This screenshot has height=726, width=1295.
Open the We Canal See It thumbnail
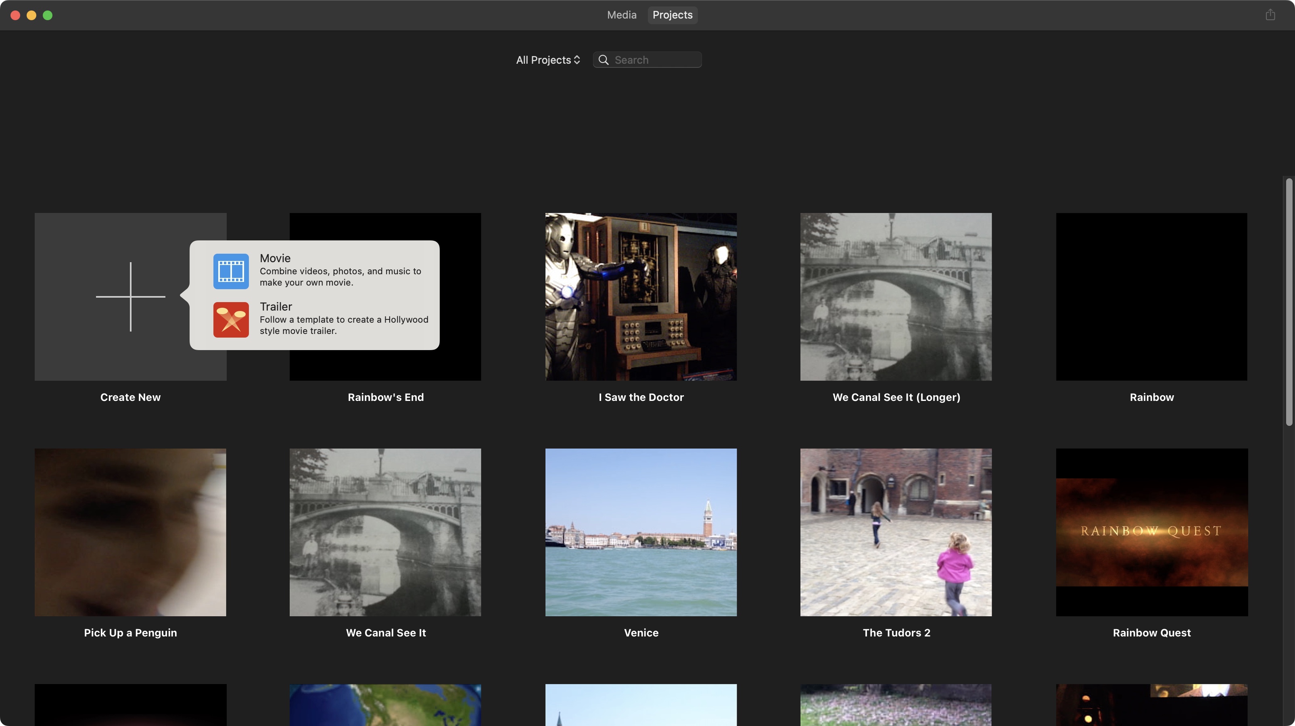pyautogui.click(x=385, y=532)
